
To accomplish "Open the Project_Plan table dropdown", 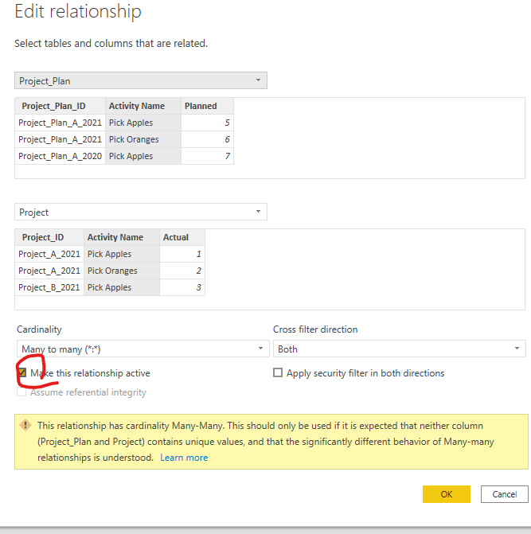I will pos(141,80).
